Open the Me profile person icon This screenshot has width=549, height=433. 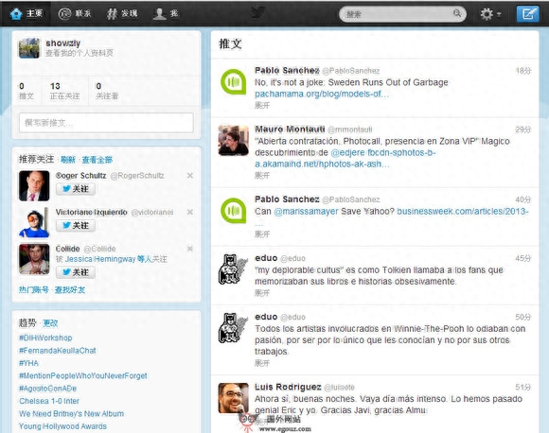pos(166,13)
